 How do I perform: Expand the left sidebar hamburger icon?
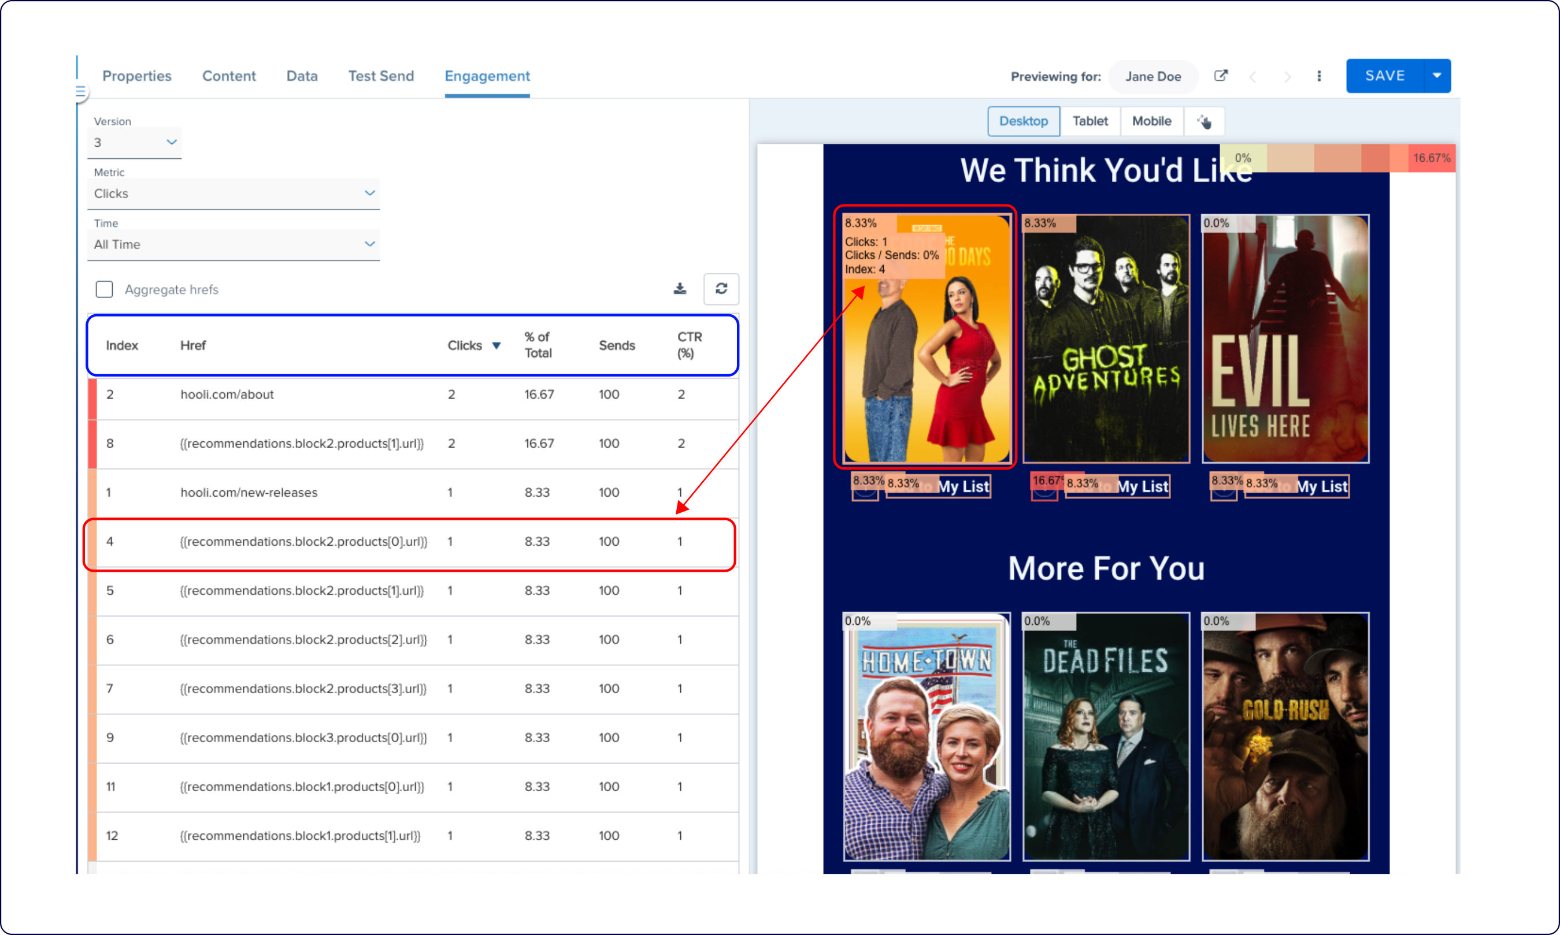point(80,92)
